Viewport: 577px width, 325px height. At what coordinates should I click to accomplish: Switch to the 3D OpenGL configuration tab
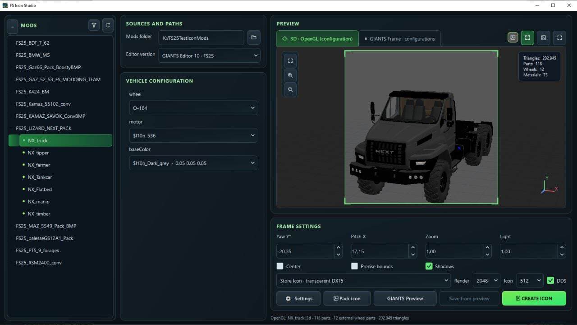point(317,38)
